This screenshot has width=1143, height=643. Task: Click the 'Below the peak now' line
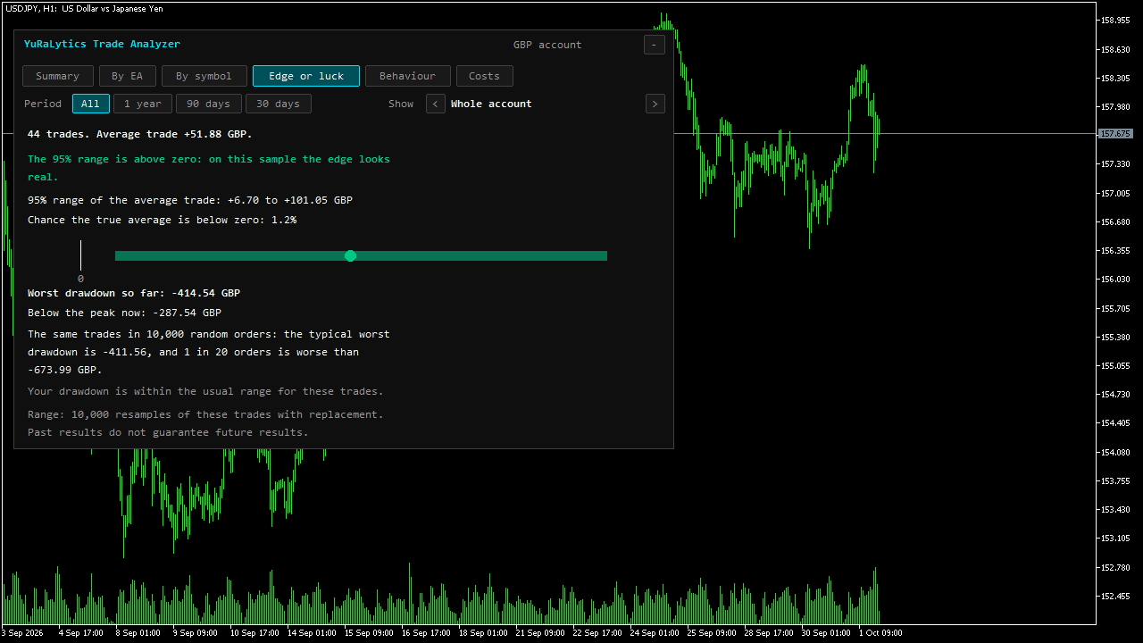point(124,313)
